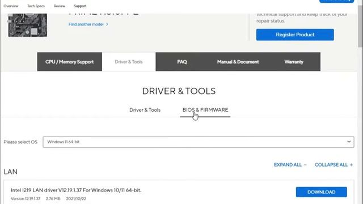Open the Review link in top navigation

(59, 6)
